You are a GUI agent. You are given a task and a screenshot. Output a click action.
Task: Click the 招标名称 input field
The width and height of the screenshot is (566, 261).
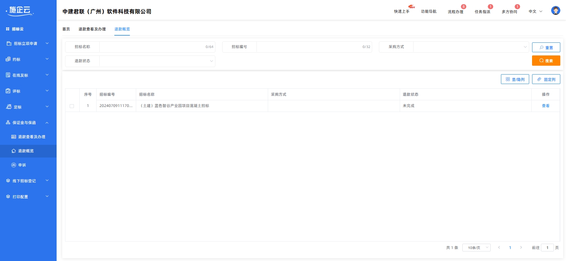[152, 47]
